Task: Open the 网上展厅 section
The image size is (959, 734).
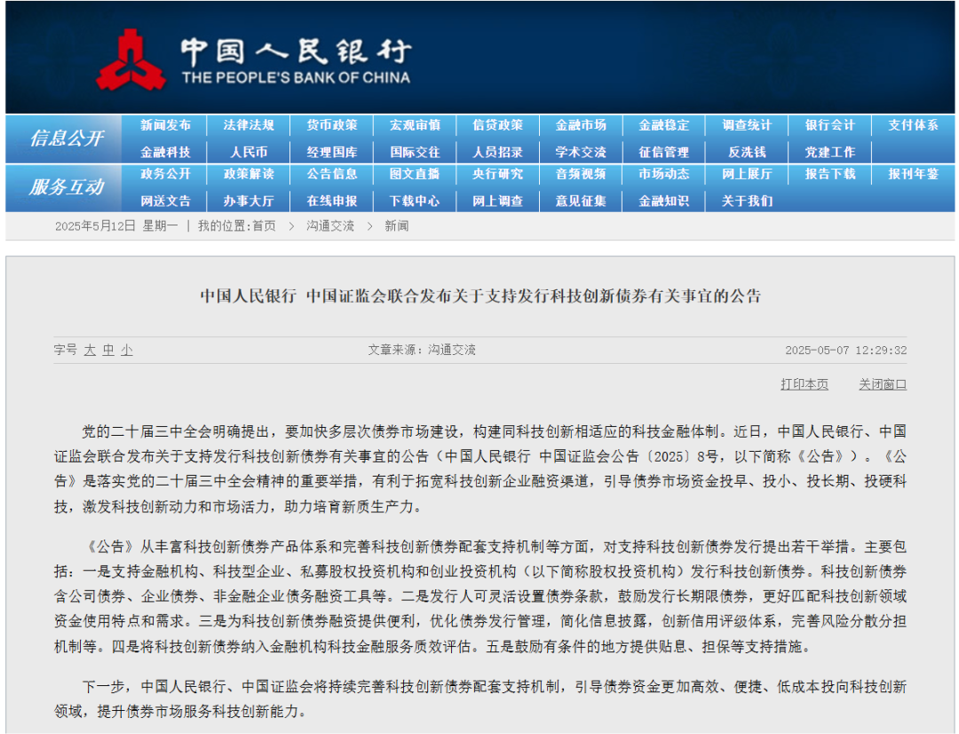Action: click(x=746, y=175)
